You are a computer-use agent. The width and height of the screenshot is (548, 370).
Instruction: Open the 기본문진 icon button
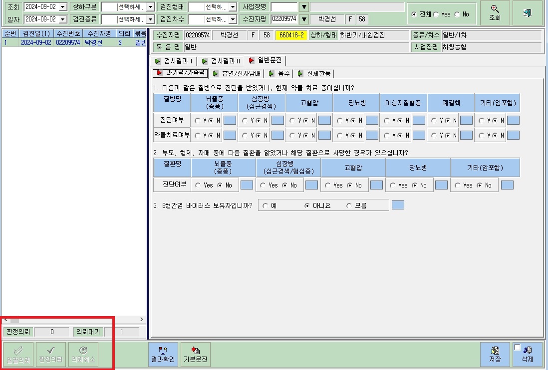195,354
